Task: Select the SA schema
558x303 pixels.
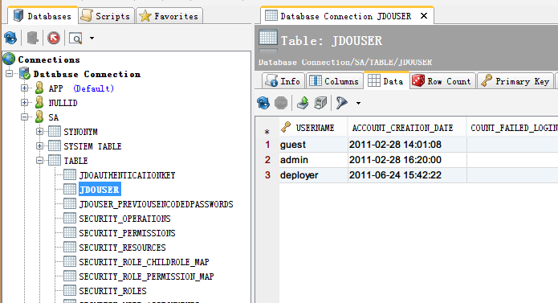Action: [53, 117]
